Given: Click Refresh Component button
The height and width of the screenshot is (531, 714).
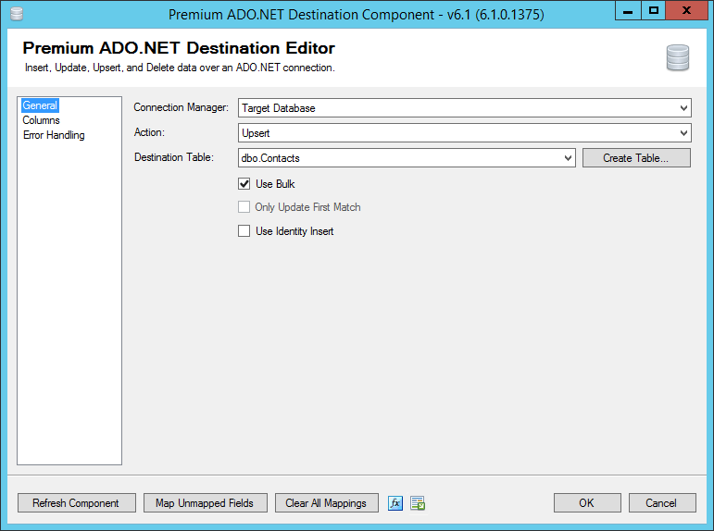Looking at the screenshot, I should pyautogui.click(x=77, y=503).
